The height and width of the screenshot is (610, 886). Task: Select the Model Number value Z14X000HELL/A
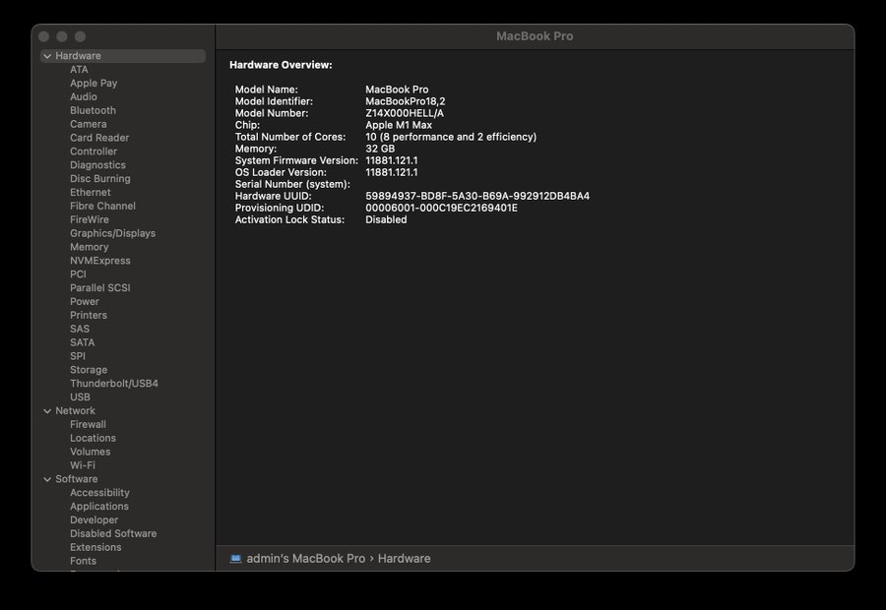tap(405, 113)
